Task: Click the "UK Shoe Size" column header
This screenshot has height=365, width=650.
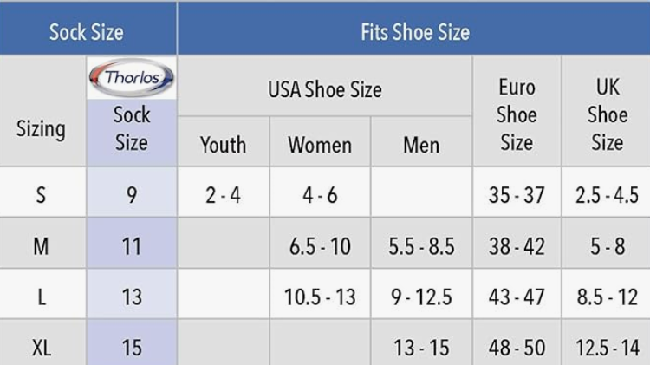Action: tap(607, 114)
